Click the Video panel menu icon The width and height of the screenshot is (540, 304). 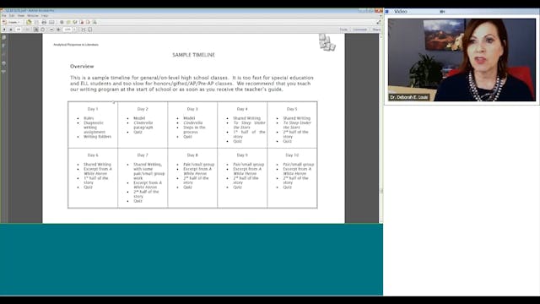click(x=387, y=11)
